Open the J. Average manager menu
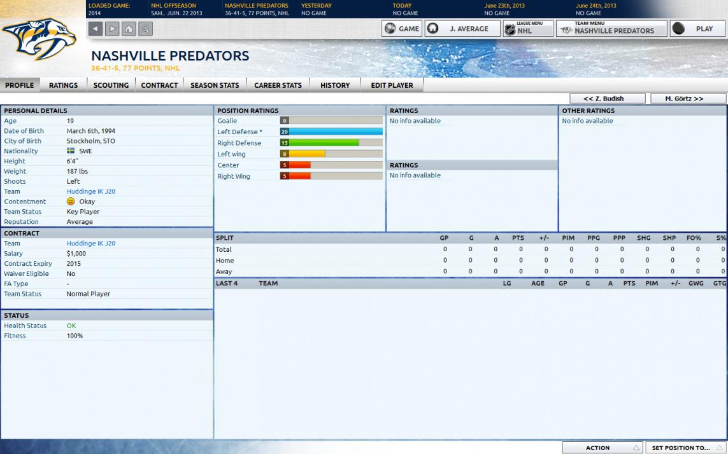This screenshot has height=454, width=728. (x=462, y=29)
